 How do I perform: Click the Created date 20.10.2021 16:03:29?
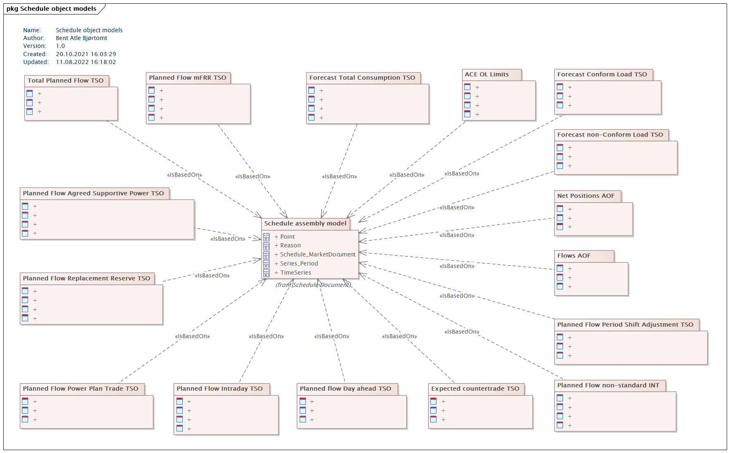click(x=86, y=54)
